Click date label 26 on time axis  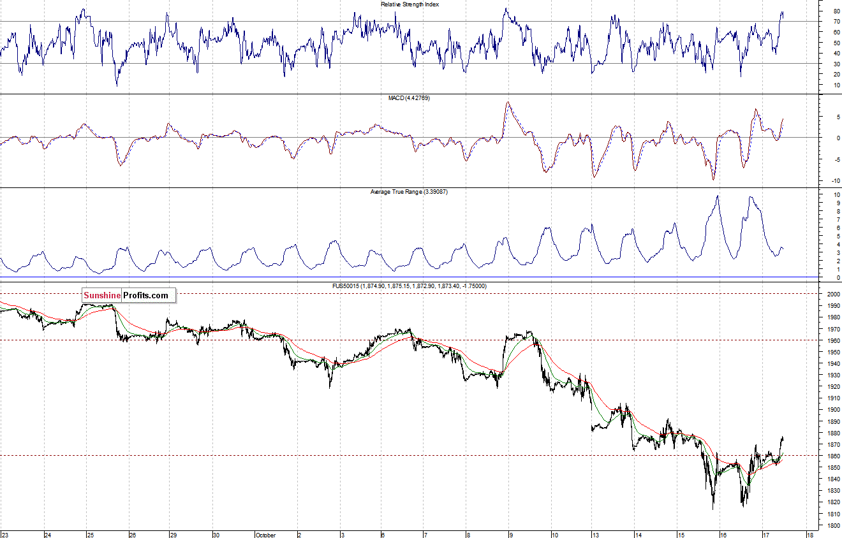[133, 535]
